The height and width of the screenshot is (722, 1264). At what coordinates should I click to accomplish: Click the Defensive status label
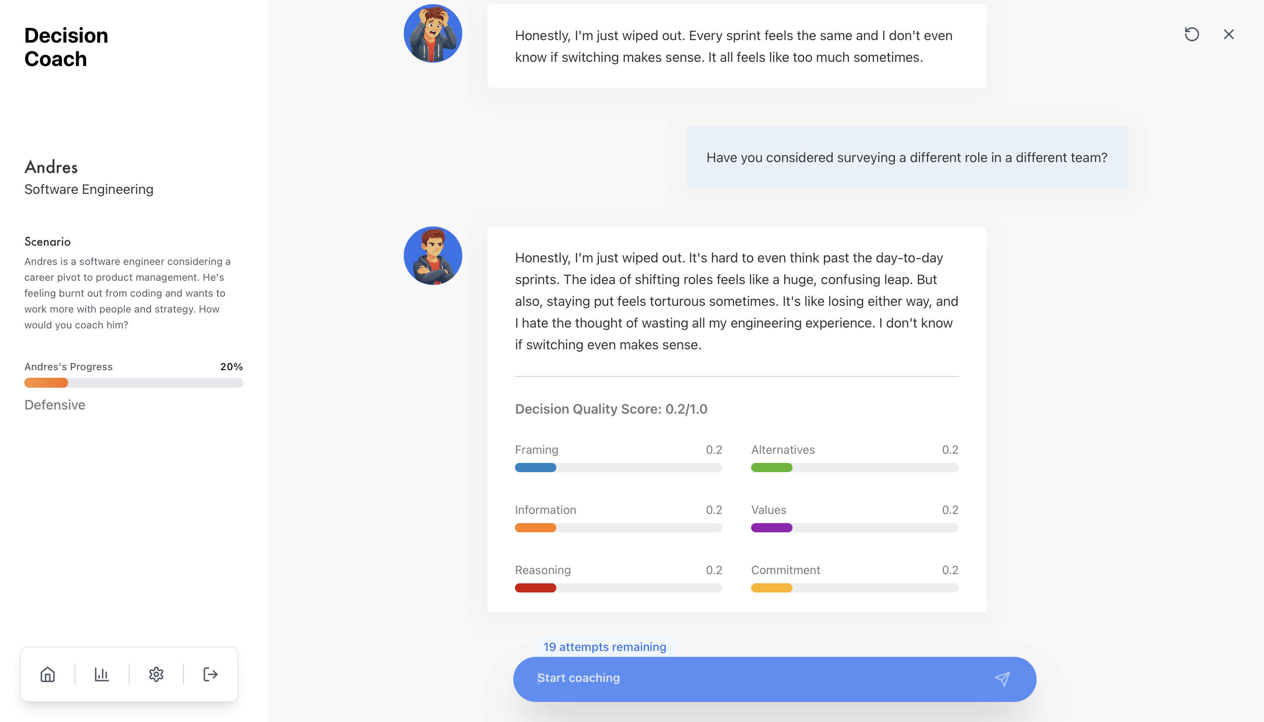coord(55,404)
